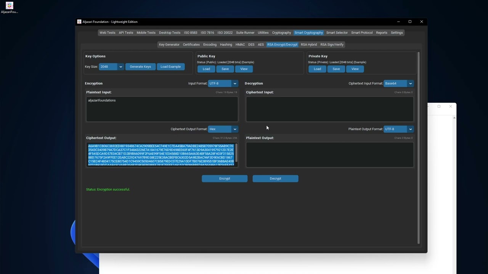Open the RSA Hybrid sub-tab
Screen dimensions: 488x274
tap(308, 45)
